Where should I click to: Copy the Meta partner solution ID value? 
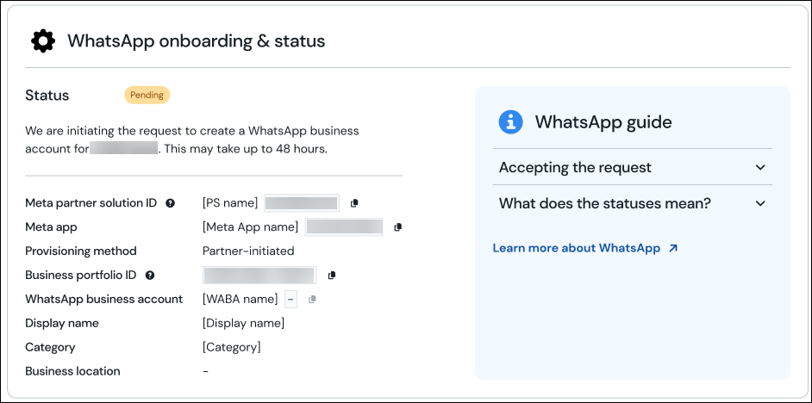click(x=354, y=203)
